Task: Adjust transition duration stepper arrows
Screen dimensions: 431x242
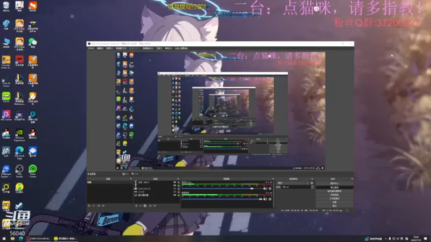Action: click(x=312, y=187)
